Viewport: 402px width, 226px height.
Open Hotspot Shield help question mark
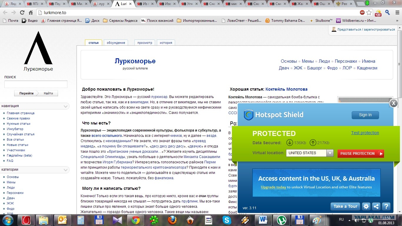point(386,206)
